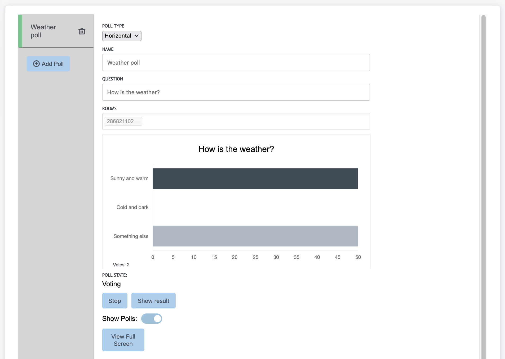The image size is (505, 359).
Task: Delete the Weather poll using trash icon
Action: (x=82, y=31)
